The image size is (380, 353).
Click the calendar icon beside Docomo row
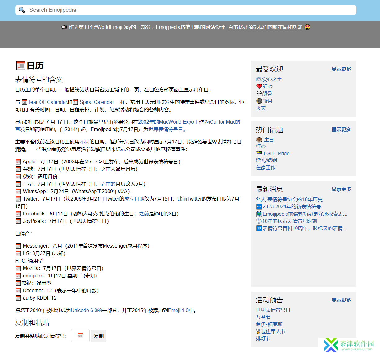click(18, 291)
